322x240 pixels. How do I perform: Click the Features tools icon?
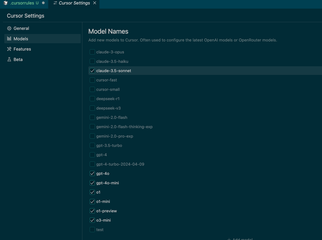pos(9,49)
